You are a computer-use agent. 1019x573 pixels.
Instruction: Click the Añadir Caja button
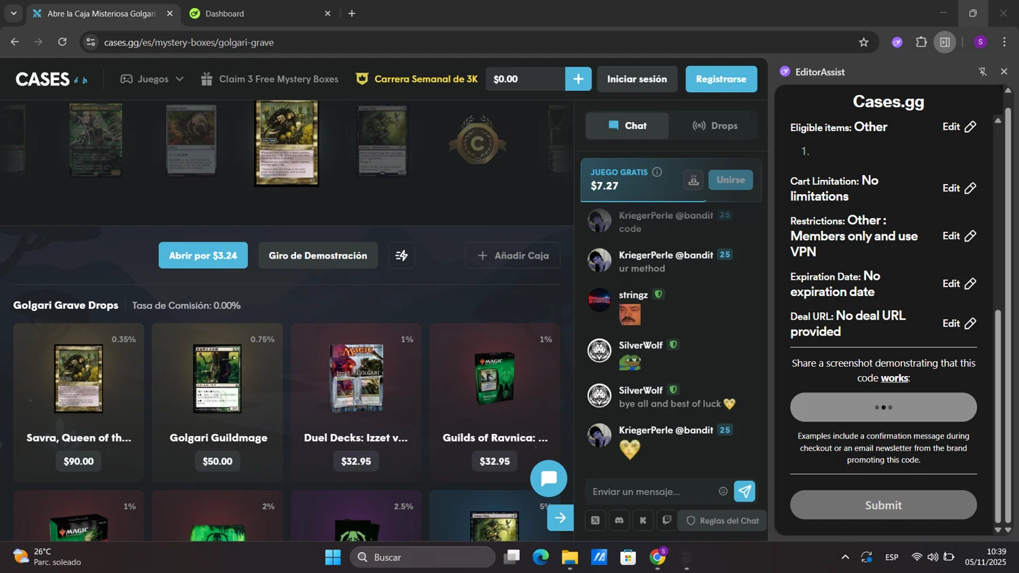[513, 255]
